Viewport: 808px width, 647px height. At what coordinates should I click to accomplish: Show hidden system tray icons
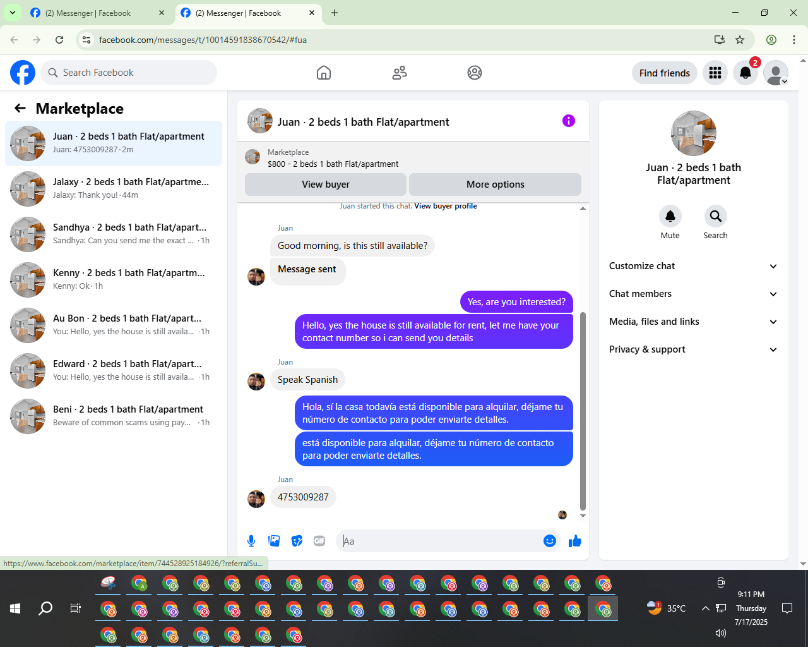pyautogui.click(x=706, y=608)
